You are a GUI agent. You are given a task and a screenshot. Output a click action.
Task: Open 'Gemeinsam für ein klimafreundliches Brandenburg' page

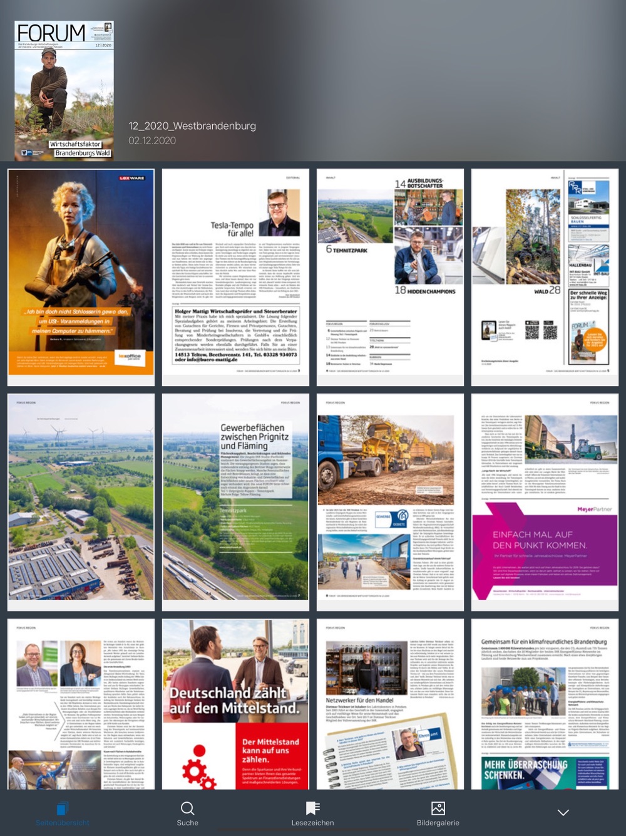click(545, 704)
